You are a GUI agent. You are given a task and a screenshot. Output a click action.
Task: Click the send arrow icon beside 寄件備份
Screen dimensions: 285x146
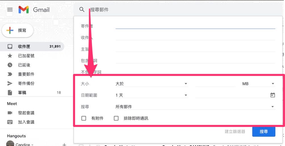click(x=10, y=83)
